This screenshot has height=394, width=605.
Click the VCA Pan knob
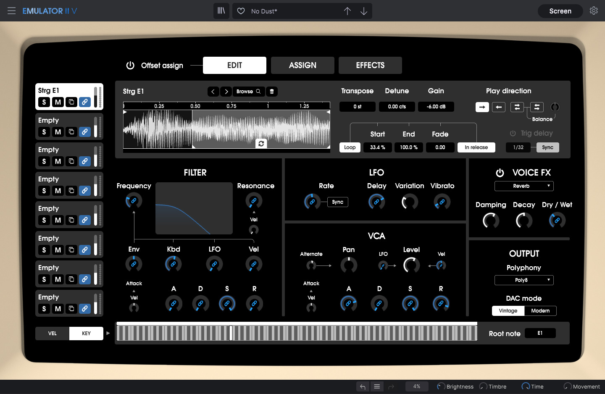pos(349,265)
